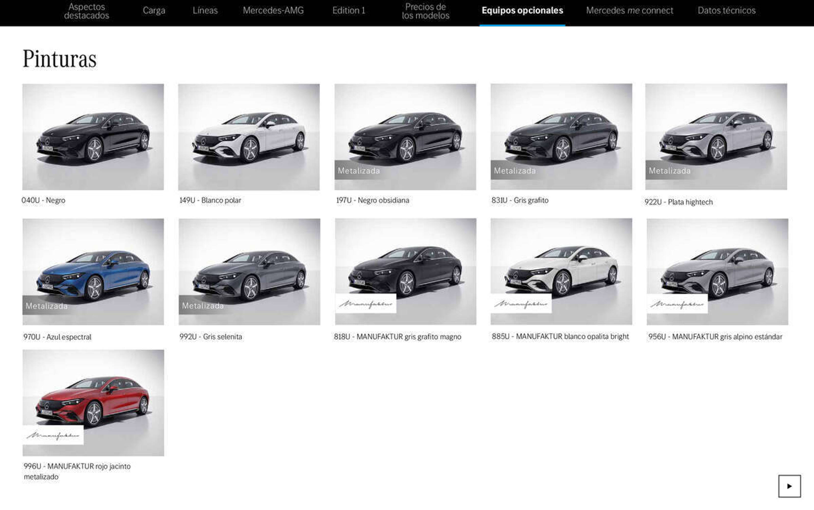
Task: Click the '922U - Plata hightech' label
Action: click(679, 202)
